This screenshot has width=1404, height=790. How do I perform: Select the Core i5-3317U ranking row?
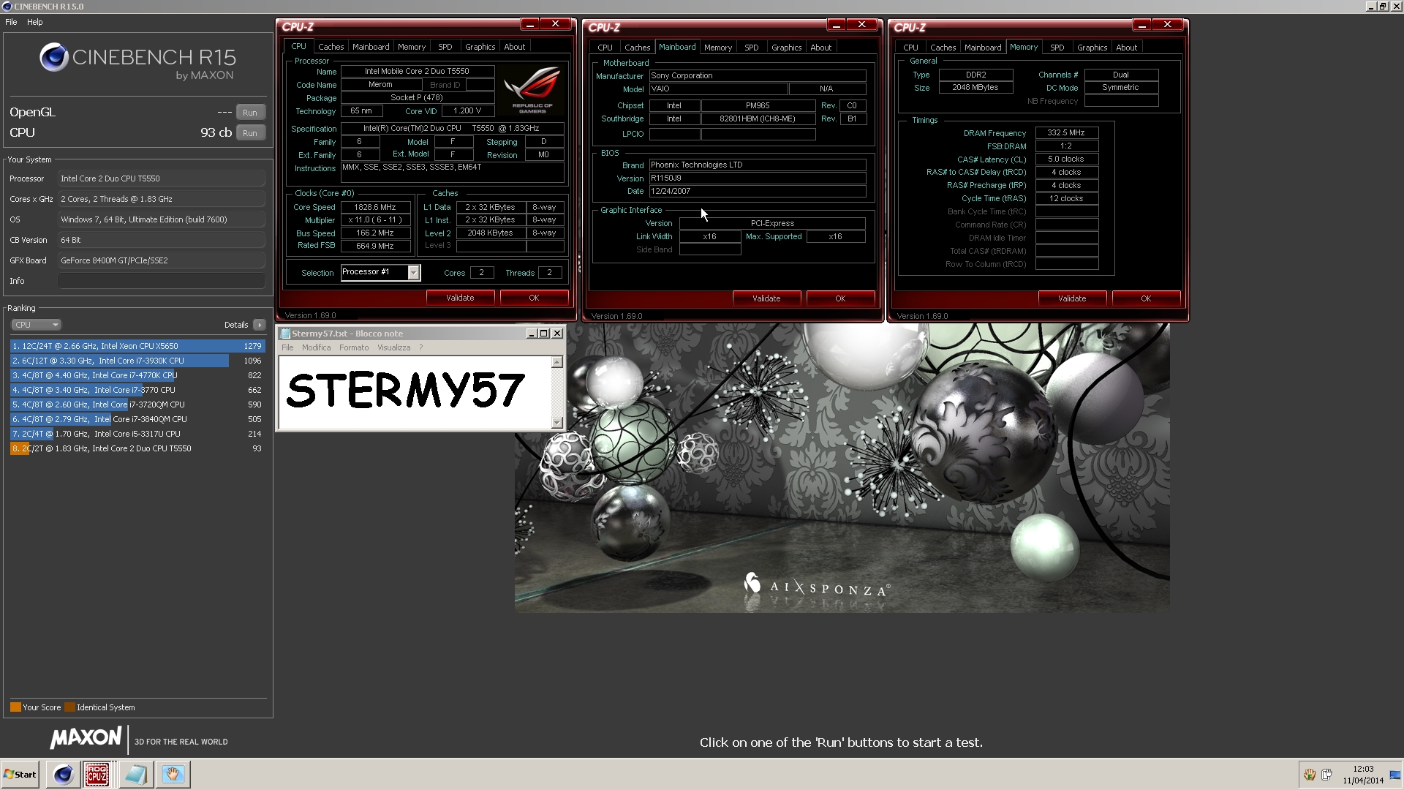[137, 434]
